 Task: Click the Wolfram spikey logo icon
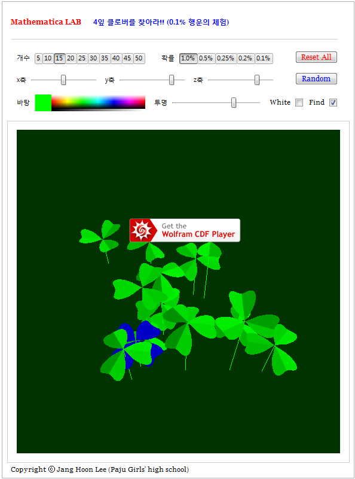point(140,230)
